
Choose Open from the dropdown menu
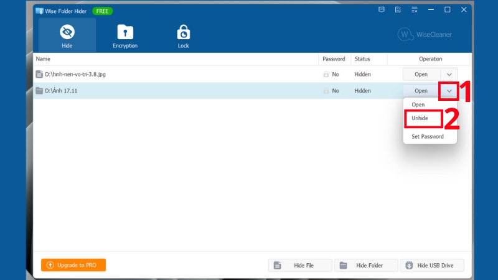(x=418, y=105)
